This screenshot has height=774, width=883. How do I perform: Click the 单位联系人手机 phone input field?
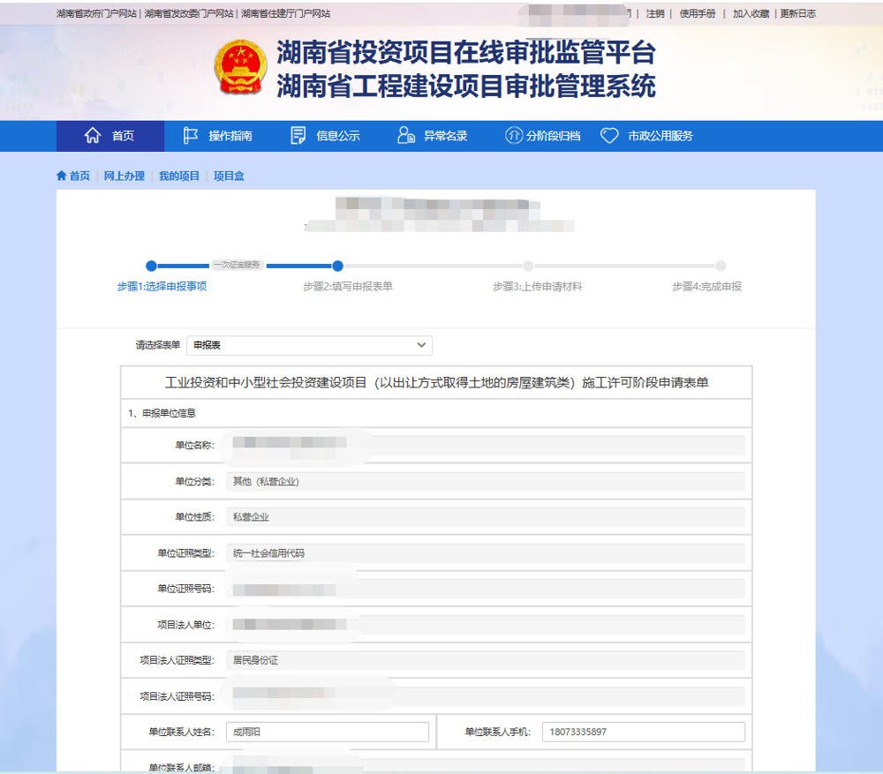coord(643,732)
